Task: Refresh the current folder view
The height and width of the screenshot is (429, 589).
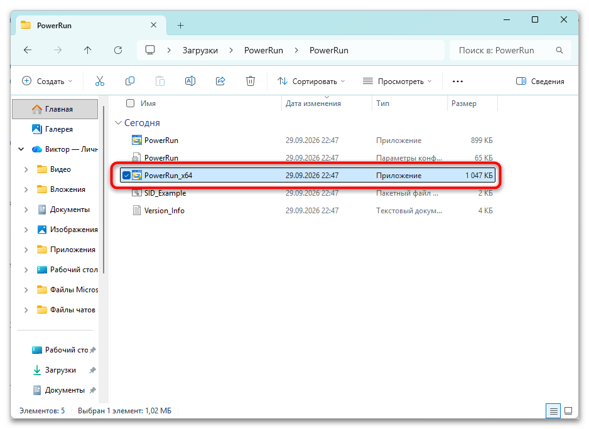Action: point(118,50)
